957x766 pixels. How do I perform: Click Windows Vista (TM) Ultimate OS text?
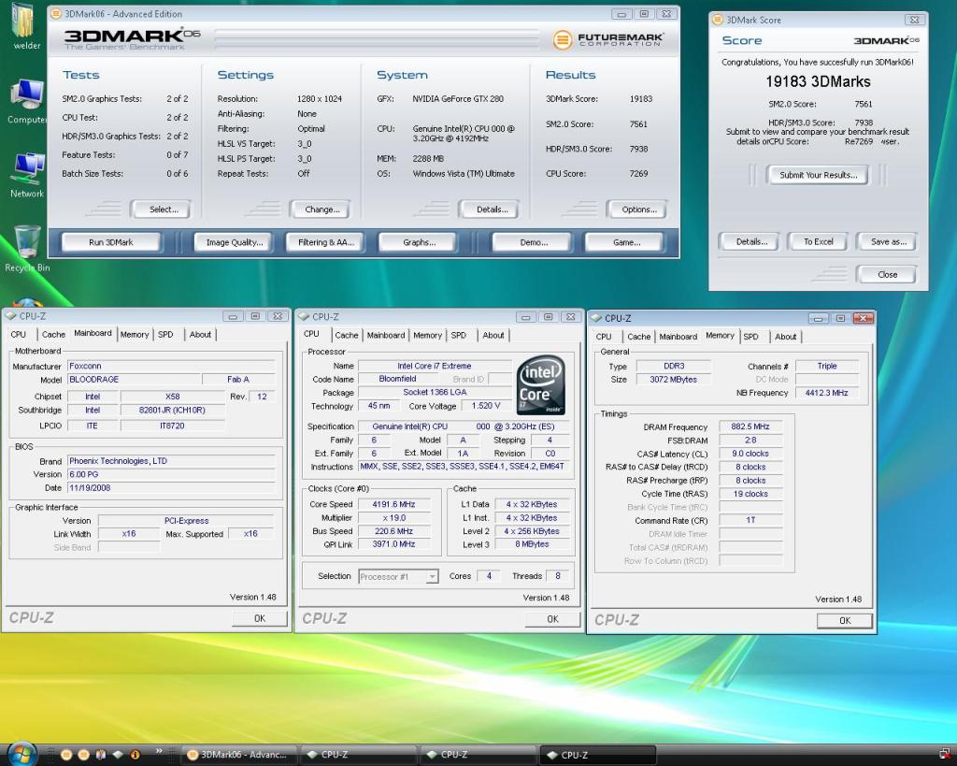[x=464, y=173]
